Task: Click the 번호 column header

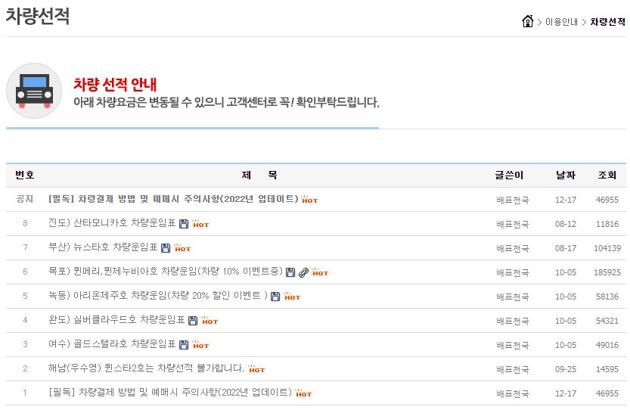Action: click(x=25, y=175)
